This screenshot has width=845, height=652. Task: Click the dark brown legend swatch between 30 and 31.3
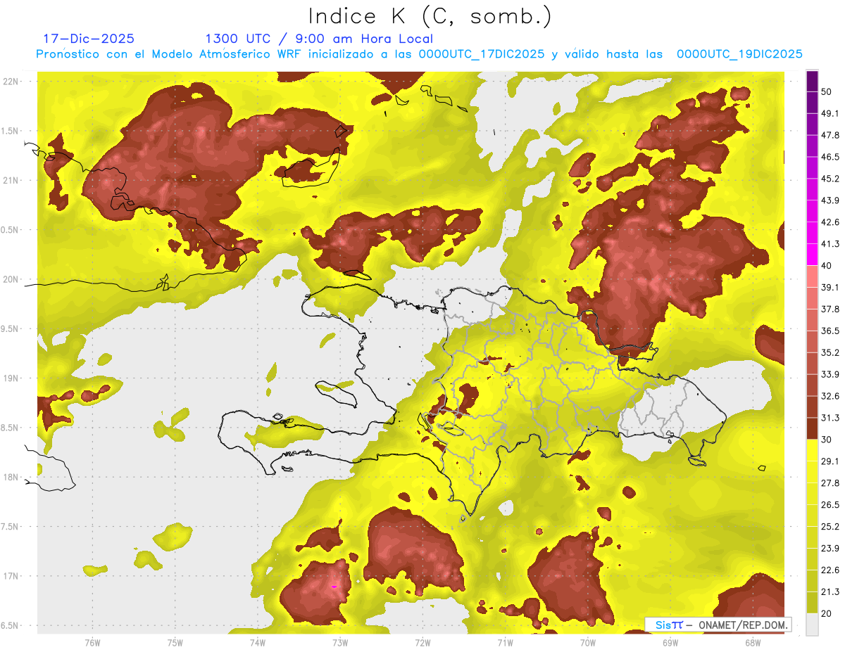click(x=812, y=428)
